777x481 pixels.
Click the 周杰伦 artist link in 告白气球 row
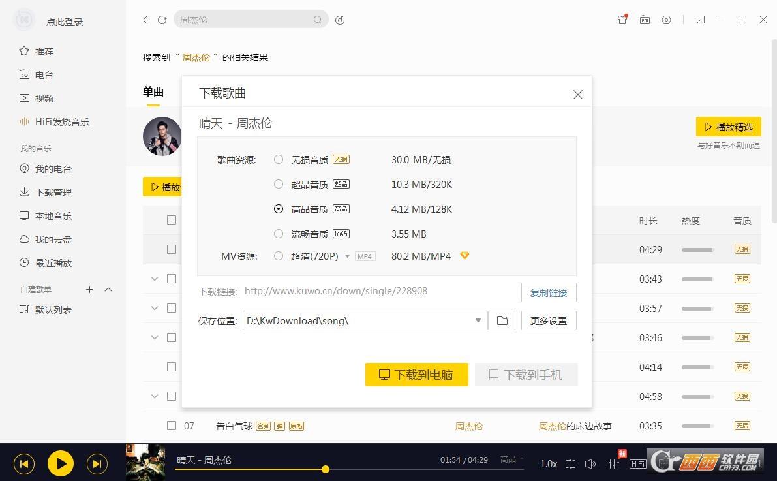point(469,426)
